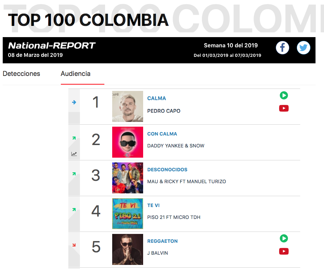324x269 pixels.
Task: Share the chart on Facebook
Action: point(282,48)
